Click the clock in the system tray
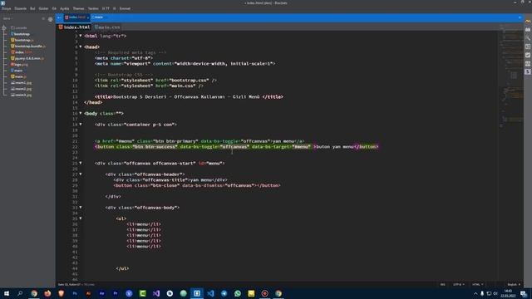532x299 pixels. 508,293
